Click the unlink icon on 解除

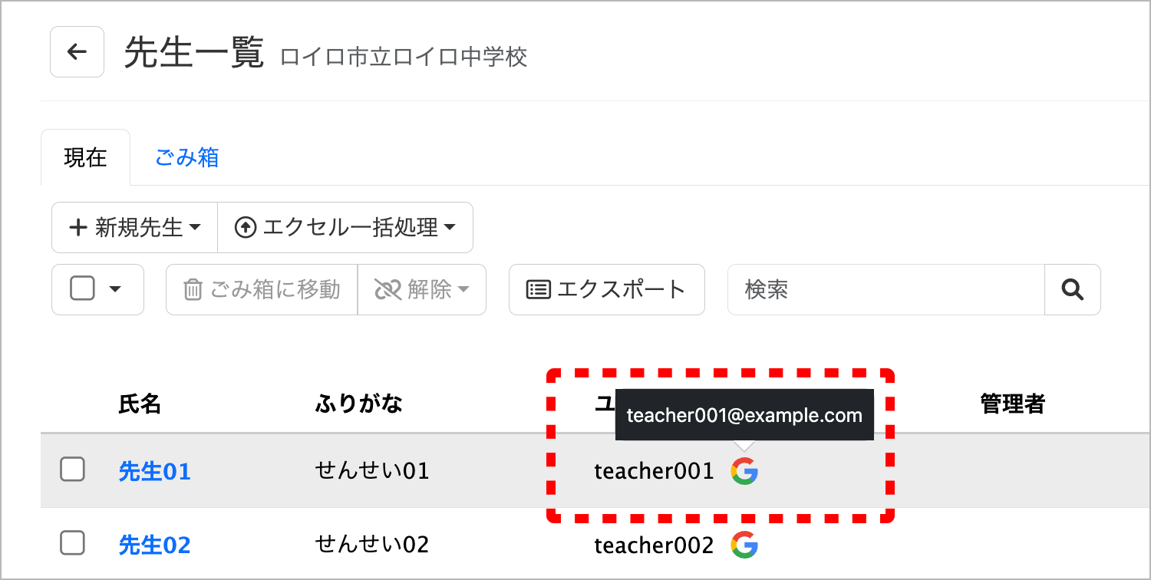pos(388,290)
